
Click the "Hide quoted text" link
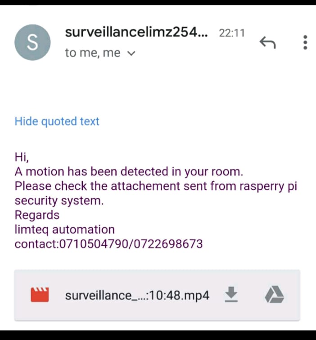point(57,121)
